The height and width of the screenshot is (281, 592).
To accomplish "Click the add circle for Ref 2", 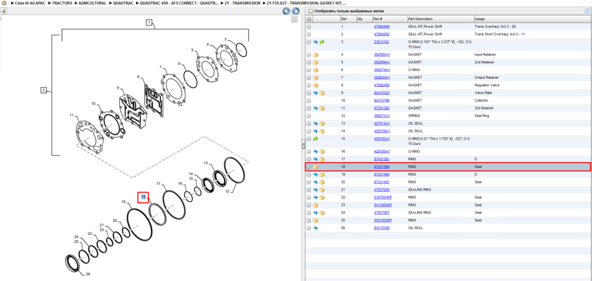I will point(308,34).
